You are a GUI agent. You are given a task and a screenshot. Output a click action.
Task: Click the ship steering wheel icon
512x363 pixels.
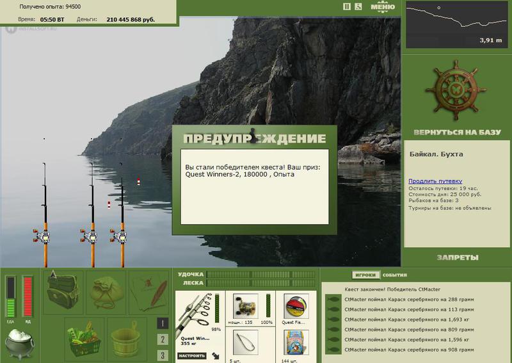pyautogui.click(x=456, y=90)
